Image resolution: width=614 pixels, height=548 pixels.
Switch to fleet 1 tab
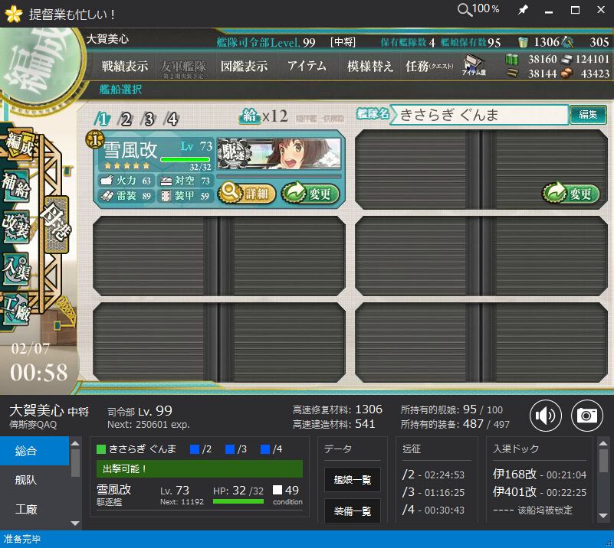click(102, 119)
